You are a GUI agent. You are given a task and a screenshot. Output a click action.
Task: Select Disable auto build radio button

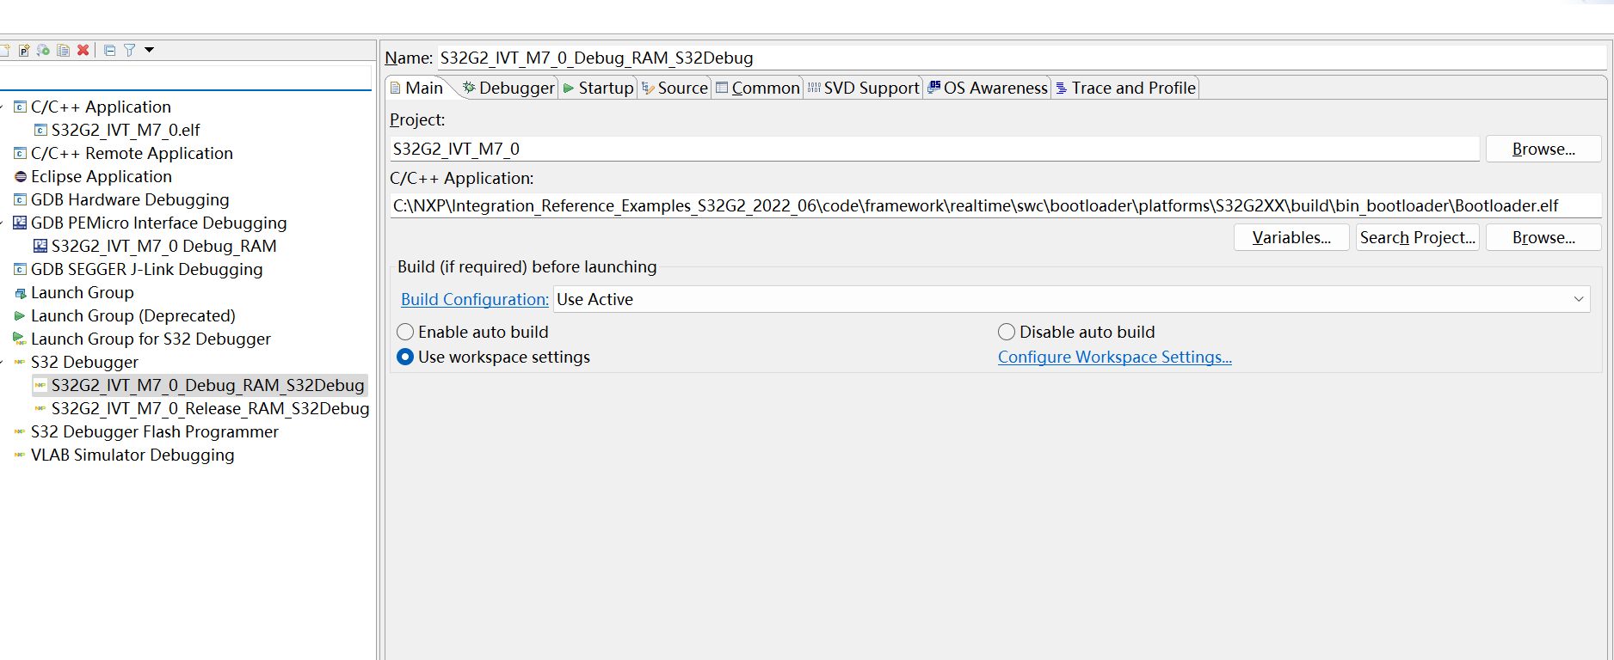tap(1007, 332)
